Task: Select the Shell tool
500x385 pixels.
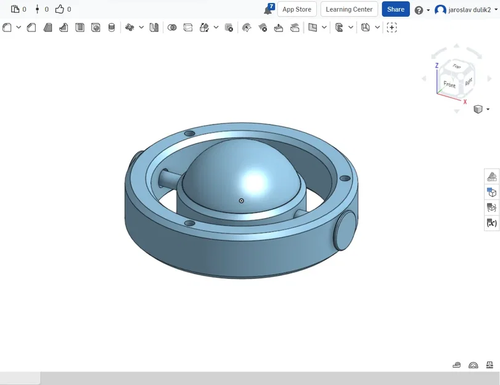Action: pos(80,28)
